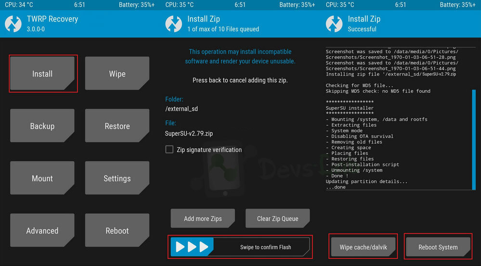Click 'CPU: 34 °C' status readout
Image resolution: width=481 pixels, height=266 pixels.
[19, 5]
